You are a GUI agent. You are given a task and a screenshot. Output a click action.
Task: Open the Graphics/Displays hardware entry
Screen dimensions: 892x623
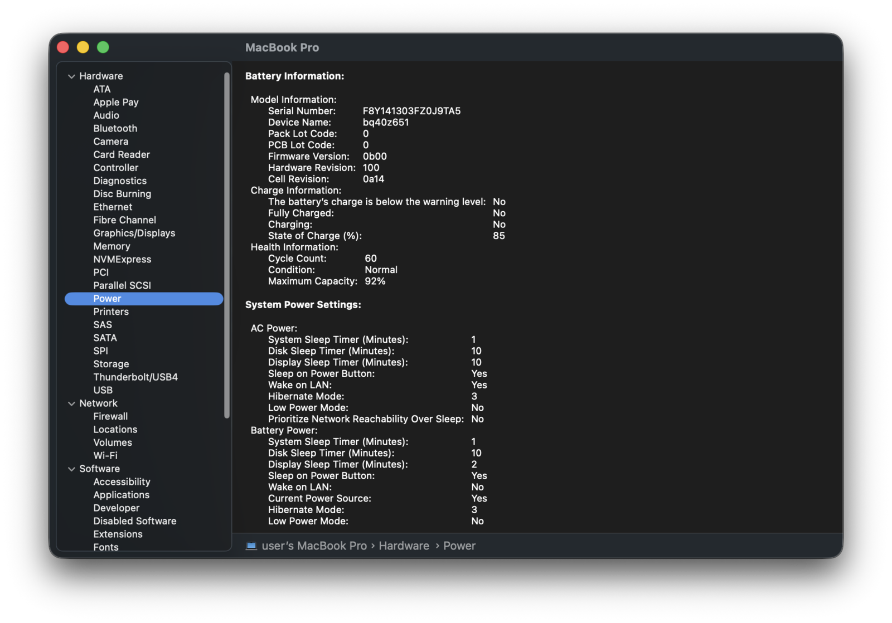[134, 233]
